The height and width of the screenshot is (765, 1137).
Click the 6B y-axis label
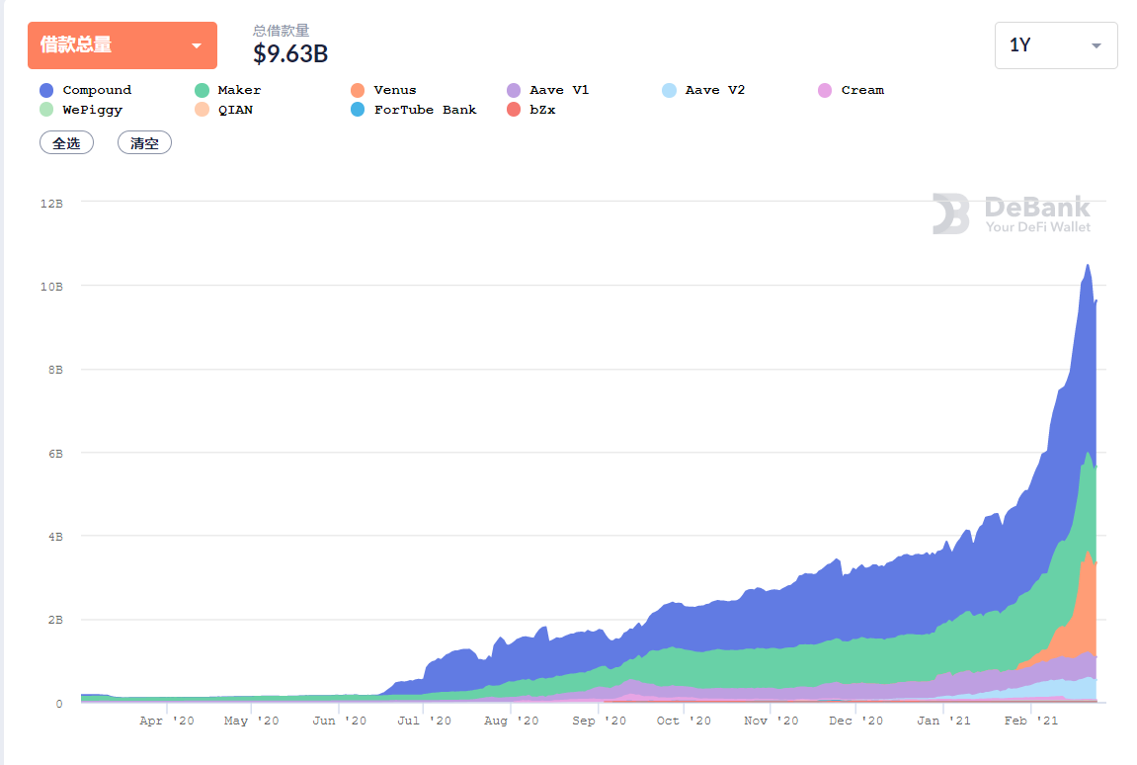click(55, 454)
